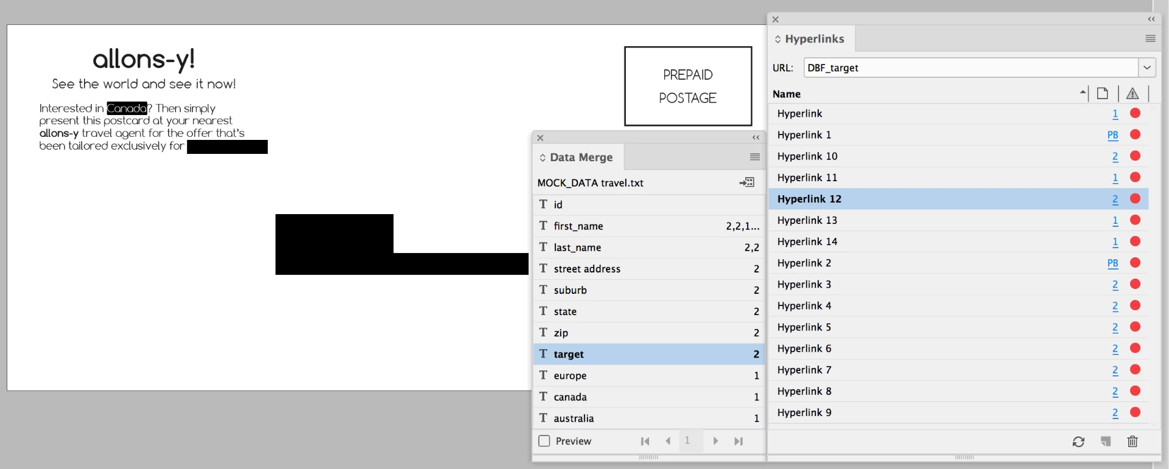Click the page link for Hyperlink 10
This screenshot has width=1169, height=469.
click(1115, 156)
